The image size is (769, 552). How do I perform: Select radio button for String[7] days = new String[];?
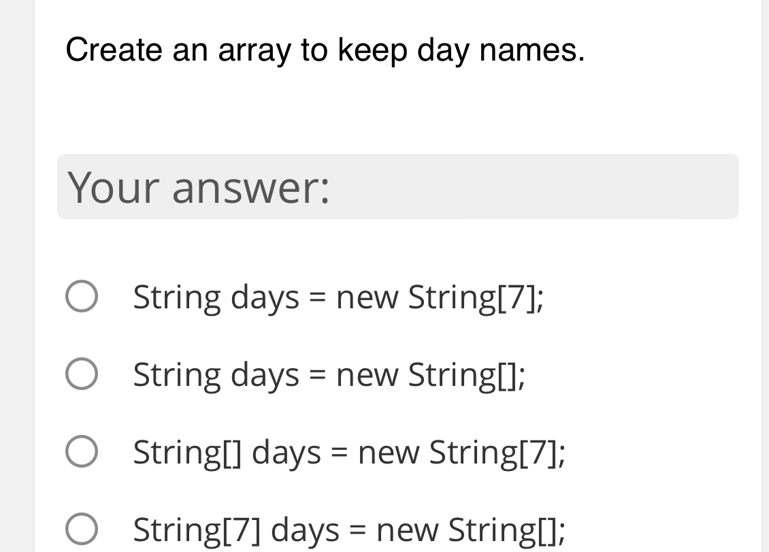(82, 528)
